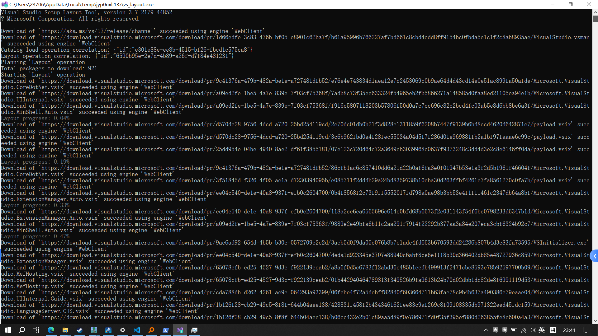Click the console scrollbar down arrow
The image size is (598, 336).
[595, 321]
